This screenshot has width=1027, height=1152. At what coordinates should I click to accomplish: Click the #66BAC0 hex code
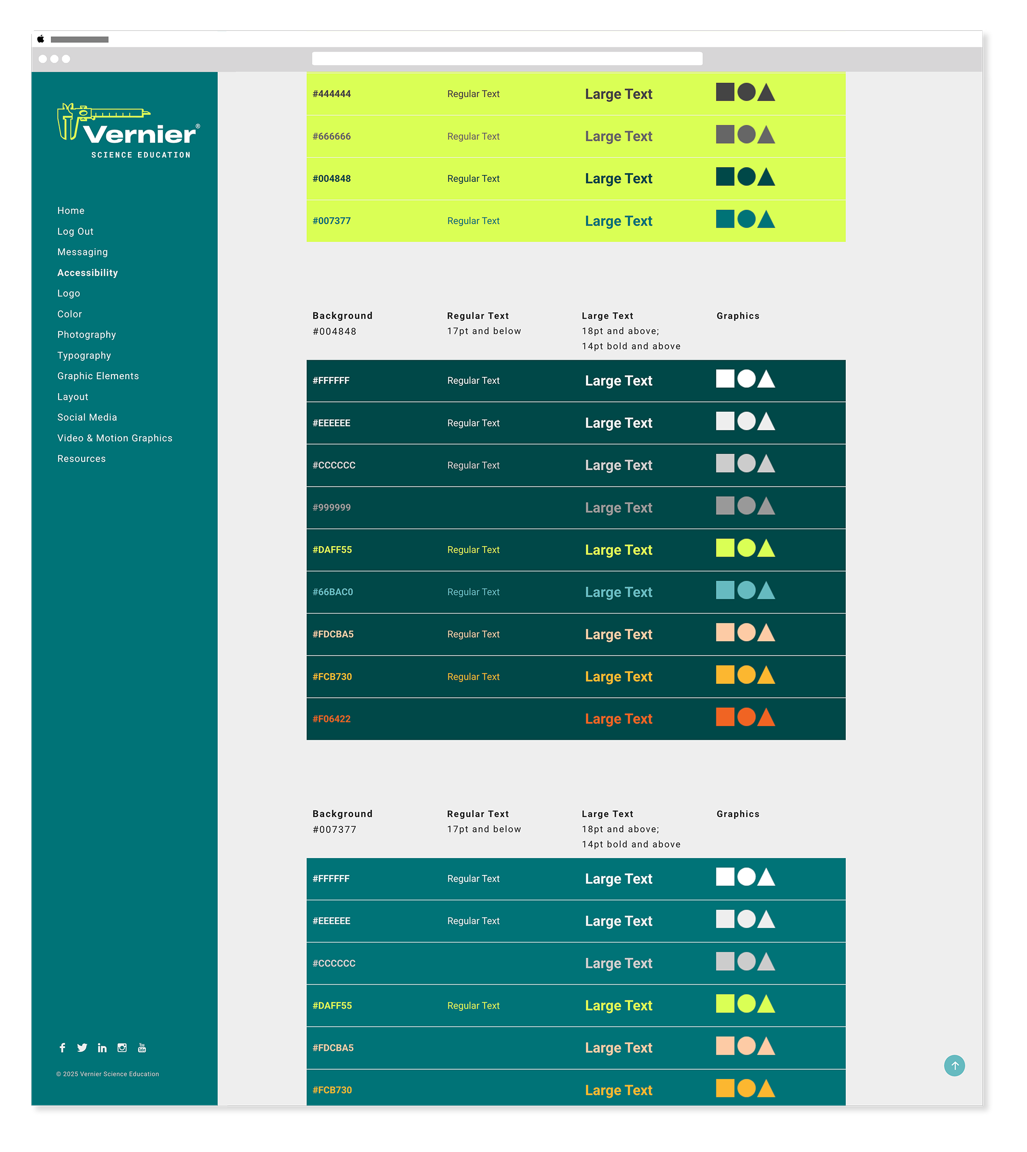point(333,592)
